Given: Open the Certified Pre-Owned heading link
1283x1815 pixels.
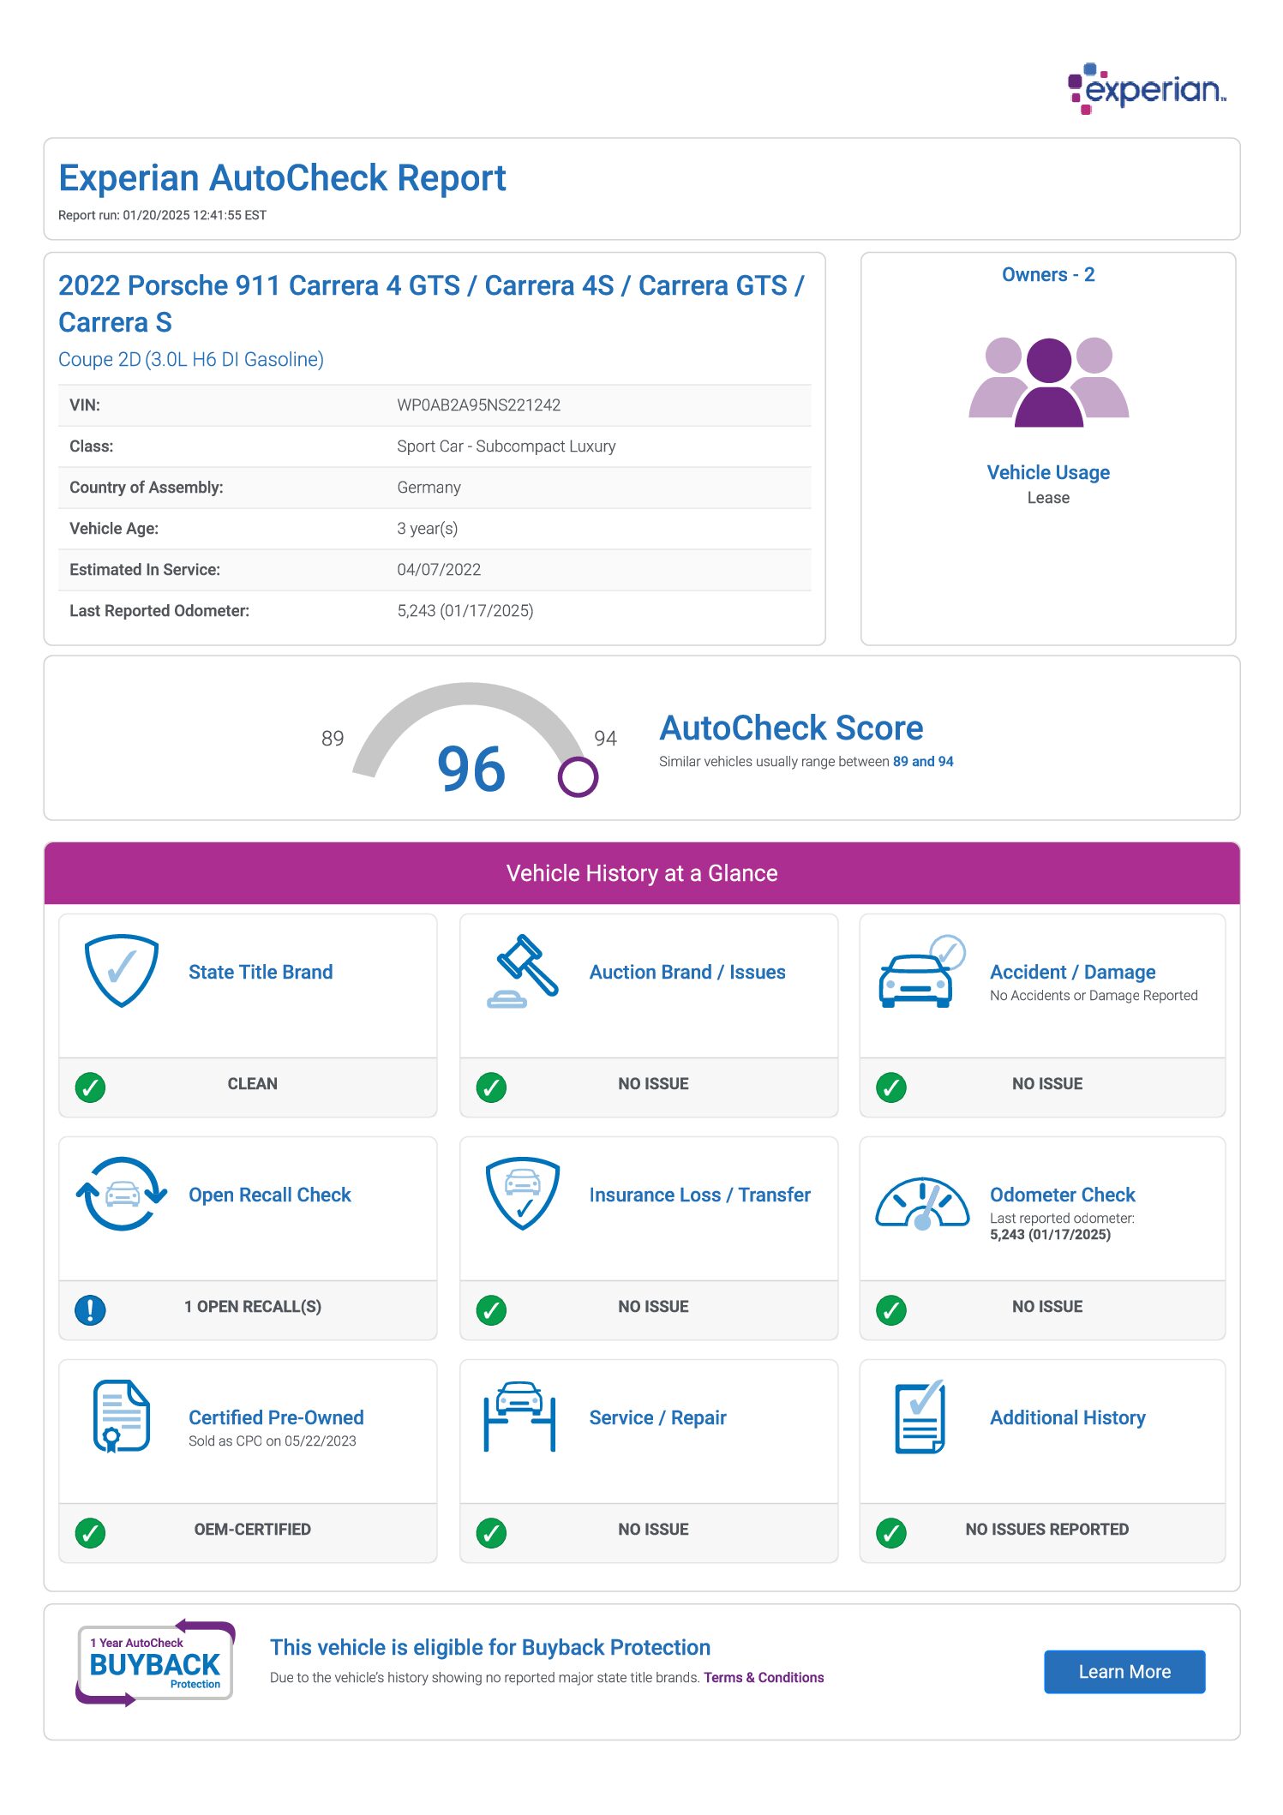Looking at the screenshot, I should pos(276,1417).
